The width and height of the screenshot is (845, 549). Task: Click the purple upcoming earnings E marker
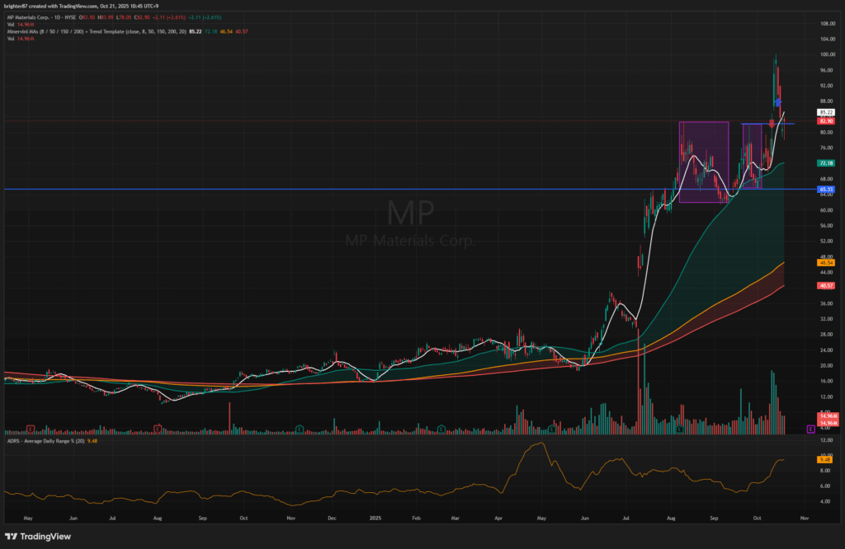coord(811,429)
